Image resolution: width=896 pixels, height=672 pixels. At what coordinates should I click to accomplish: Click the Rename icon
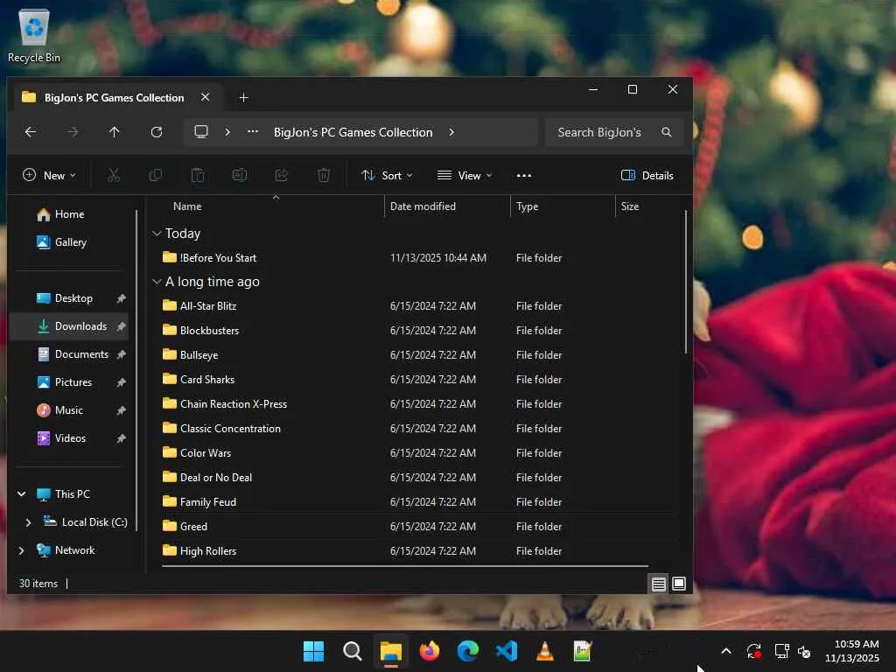click(240, 175)
